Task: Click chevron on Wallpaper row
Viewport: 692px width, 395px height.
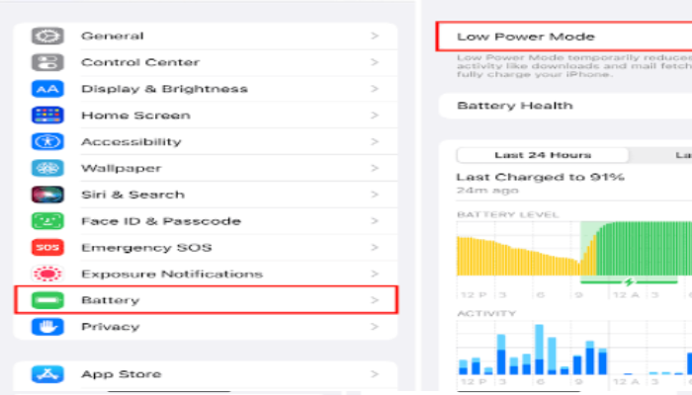Action: coord(375,168)
